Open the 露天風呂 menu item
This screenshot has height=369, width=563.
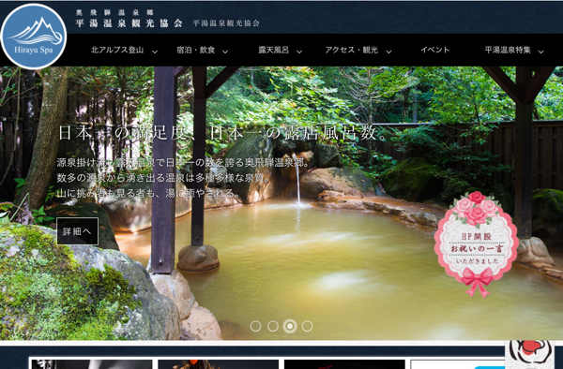[x=274, y=50]
